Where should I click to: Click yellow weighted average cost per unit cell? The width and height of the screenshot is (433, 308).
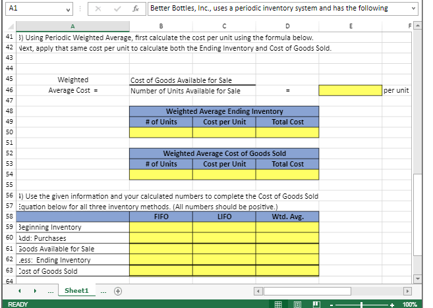click(x=351, y=90)
